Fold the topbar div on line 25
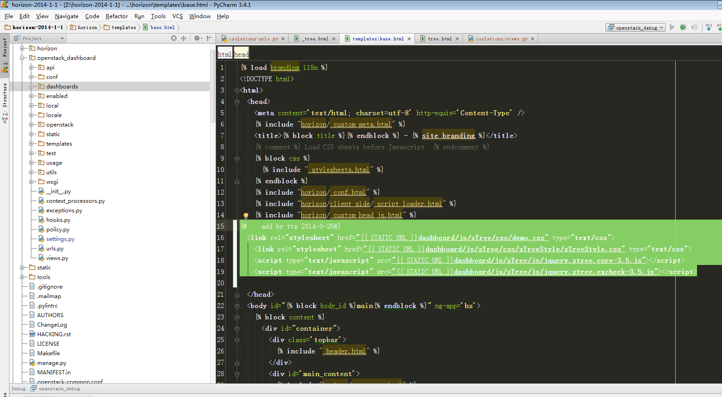The image size is (722, 397). pos(237,340)
